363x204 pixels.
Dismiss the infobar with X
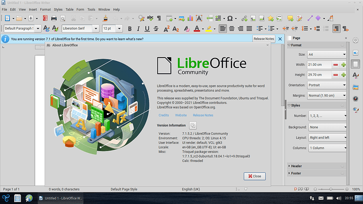point(280,39)
